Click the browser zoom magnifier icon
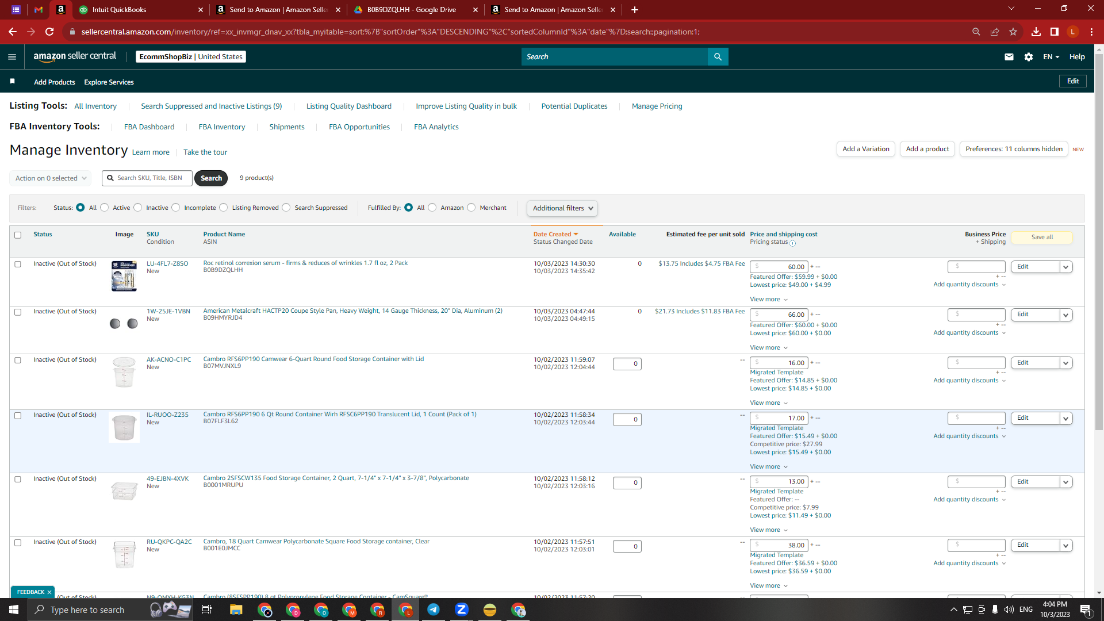 point(976,32)
